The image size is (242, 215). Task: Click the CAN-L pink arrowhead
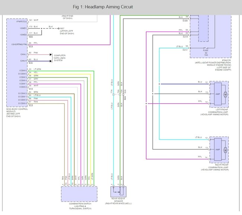51,55
